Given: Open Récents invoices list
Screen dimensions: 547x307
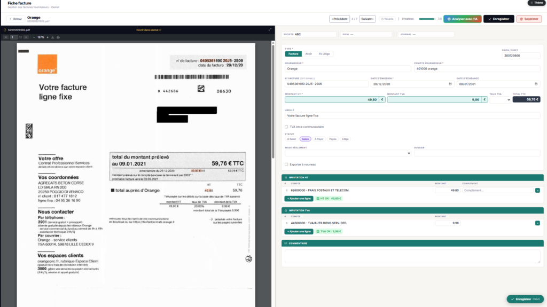Looking at the screenshot, I should 387,19.
